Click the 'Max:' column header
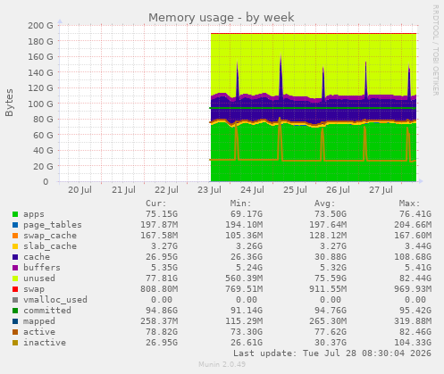 point(410,204)
